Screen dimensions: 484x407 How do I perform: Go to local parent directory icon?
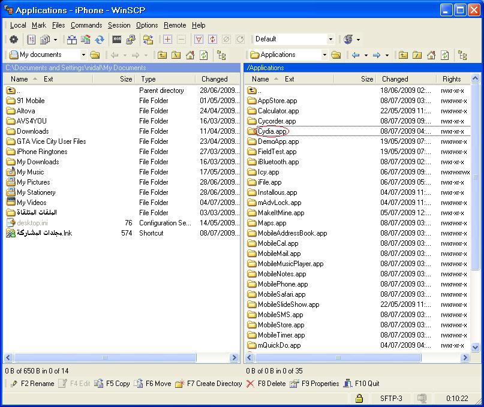tap(163, 55)
